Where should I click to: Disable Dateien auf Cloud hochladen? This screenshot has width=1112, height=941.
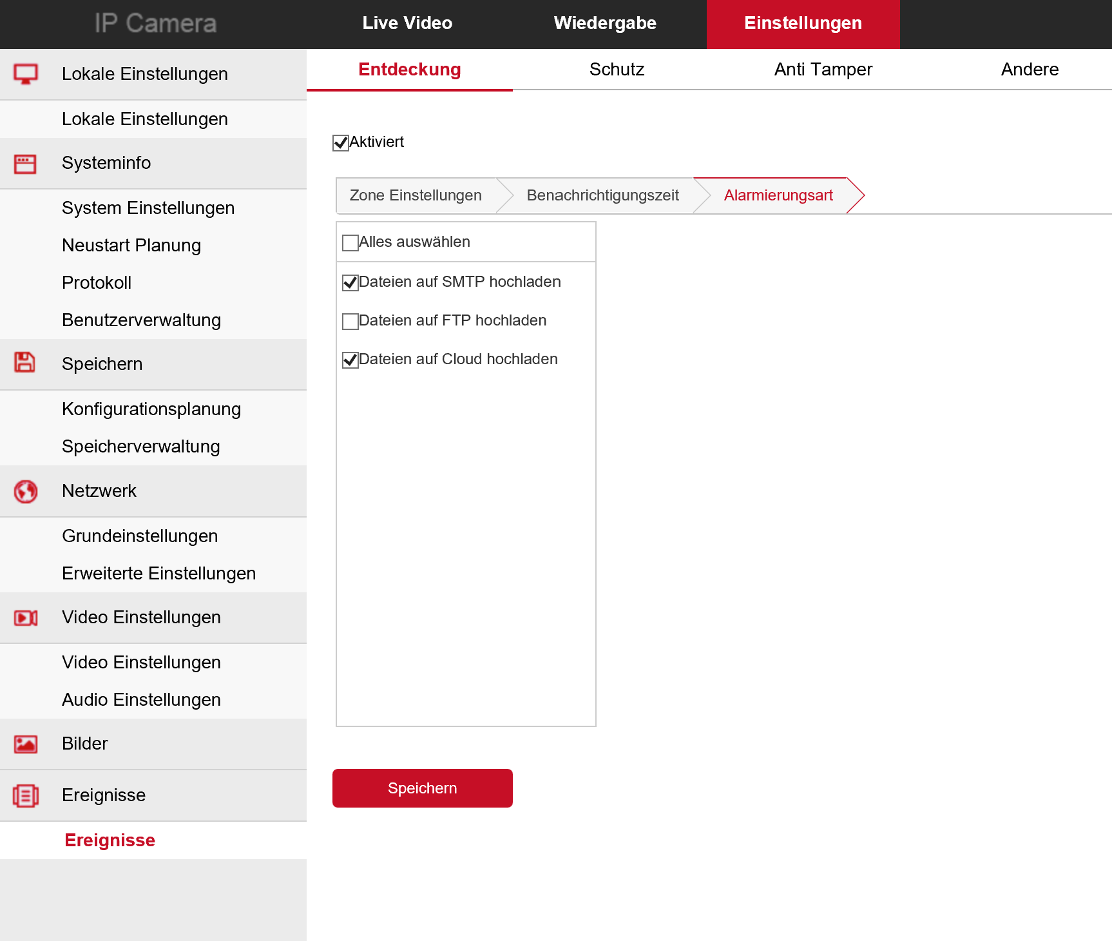click(350, 360)
